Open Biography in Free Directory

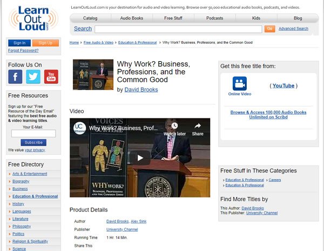[x=21, y=181]
